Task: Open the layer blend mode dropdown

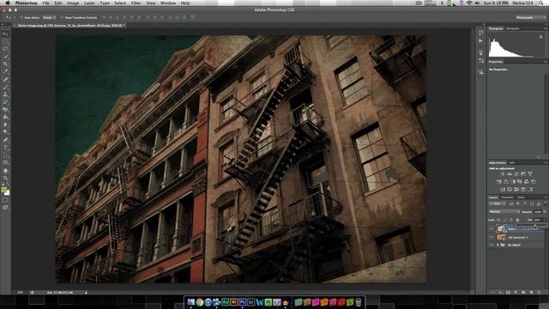Action: click(504, 212)
